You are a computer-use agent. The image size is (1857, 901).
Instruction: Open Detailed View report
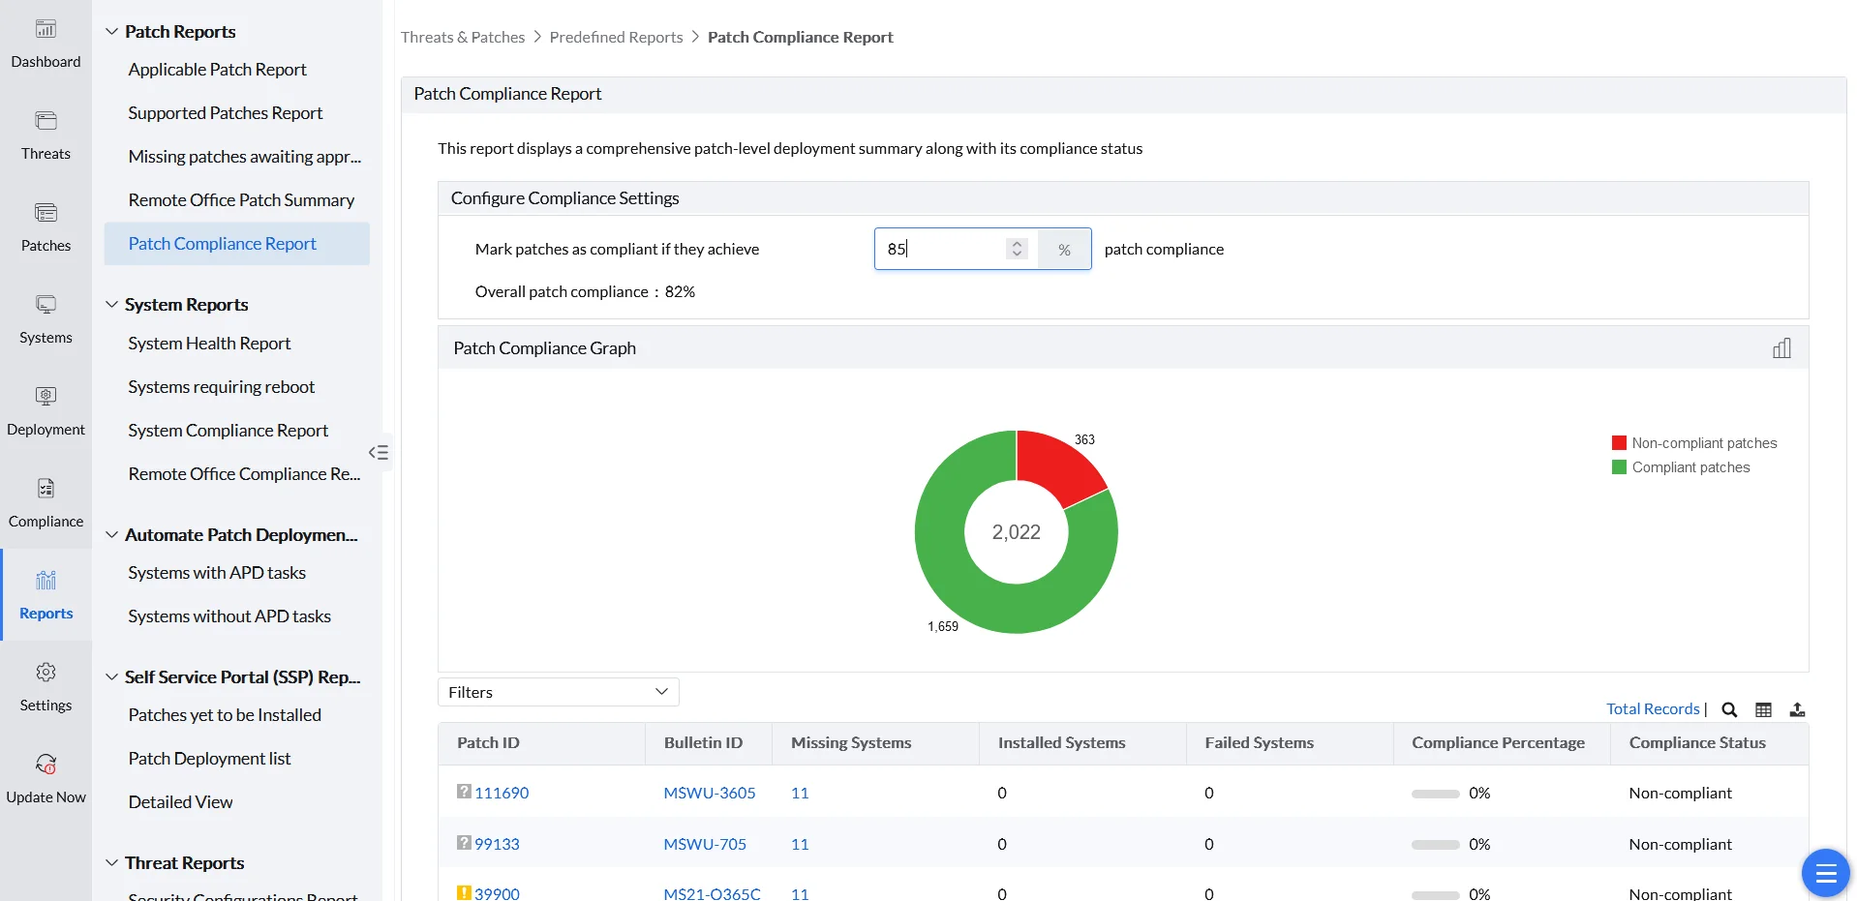click(x=180, y=802)
